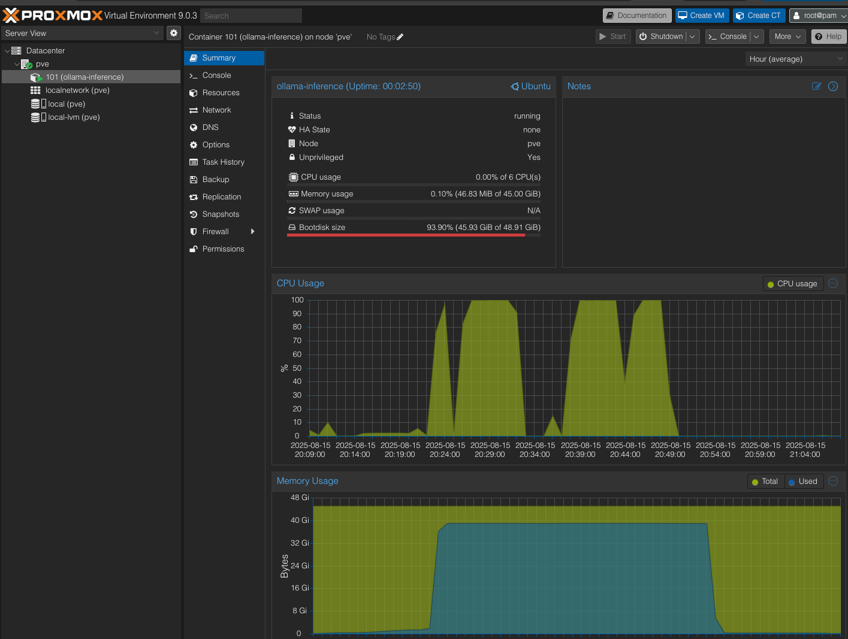Click the Help button

click(828, 37)
